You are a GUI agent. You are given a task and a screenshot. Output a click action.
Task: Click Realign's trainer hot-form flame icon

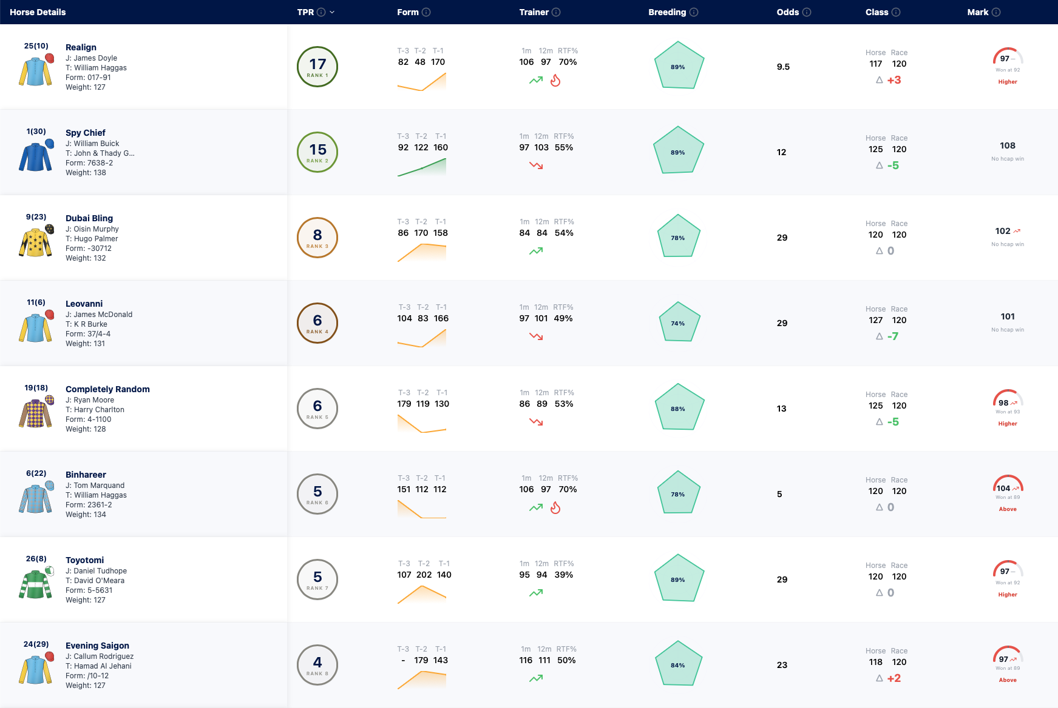(x=555, y=80)
